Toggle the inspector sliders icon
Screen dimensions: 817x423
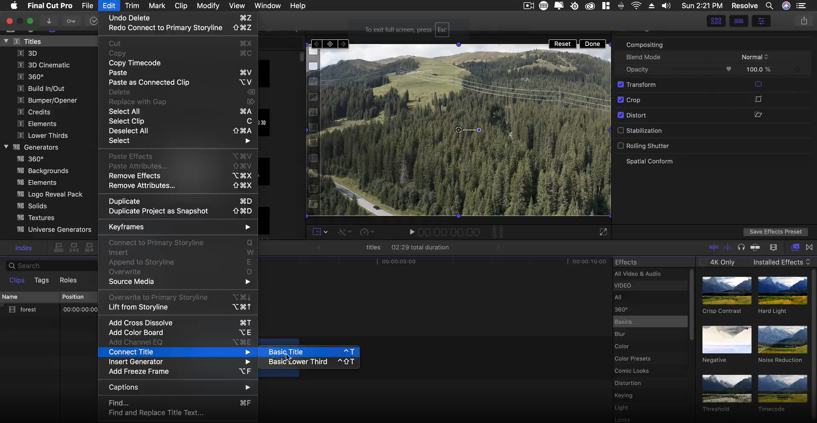(x=761, y=21)
